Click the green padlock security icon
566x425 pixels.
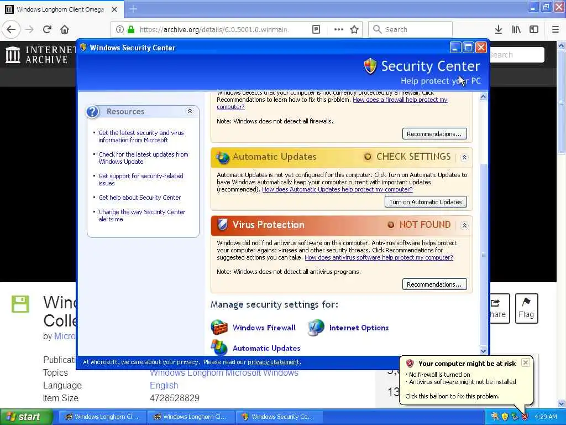point(130,29)
